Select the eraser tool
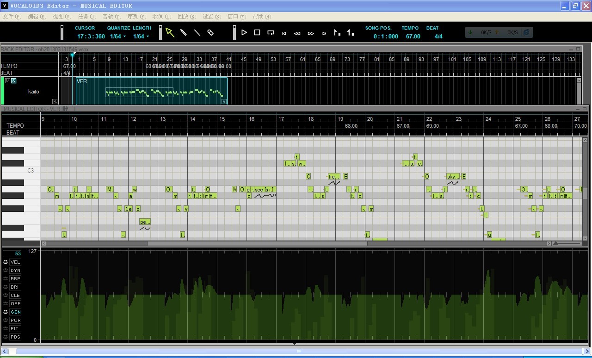Screen dimensions: 592x358 [x=210, y=32]
